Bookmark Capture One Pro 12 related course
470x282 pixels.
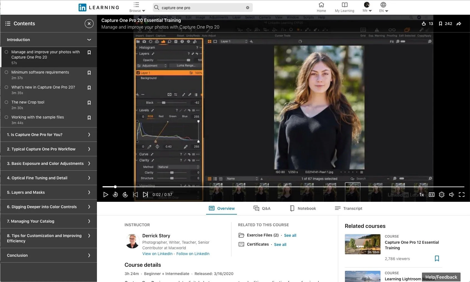coord(437,258)
